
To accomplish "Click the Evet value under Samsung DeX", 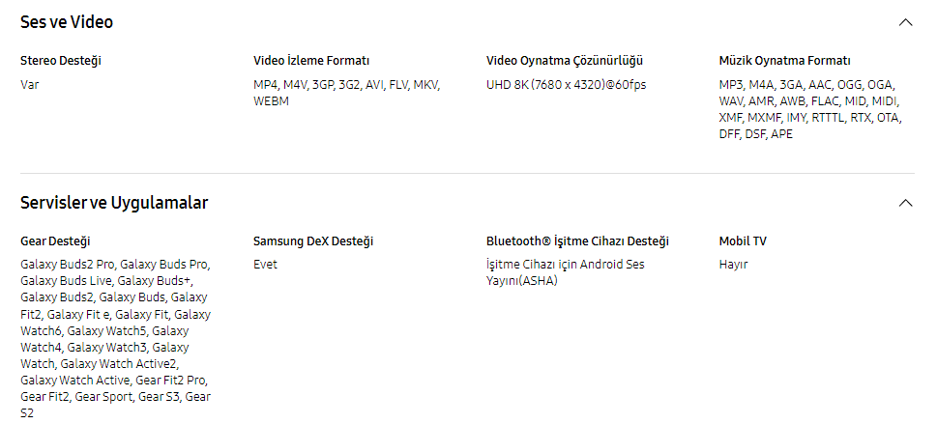I will 265,265.
